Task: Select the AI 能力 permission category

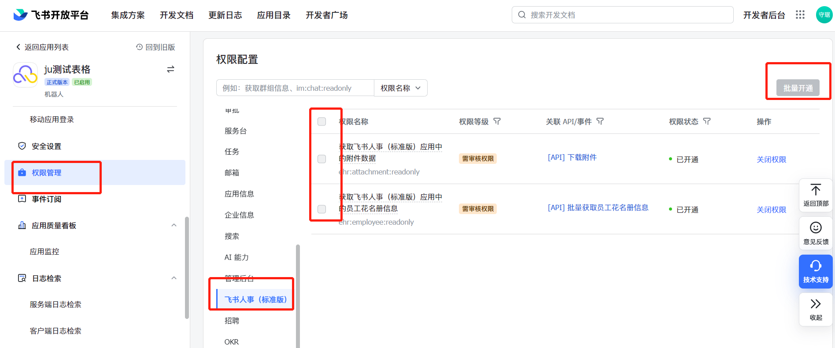Action: tap(236, 257)
